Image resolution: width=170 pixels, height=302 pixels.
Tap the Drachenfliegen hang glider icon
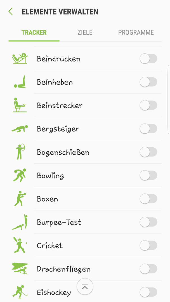click(20, 268)
